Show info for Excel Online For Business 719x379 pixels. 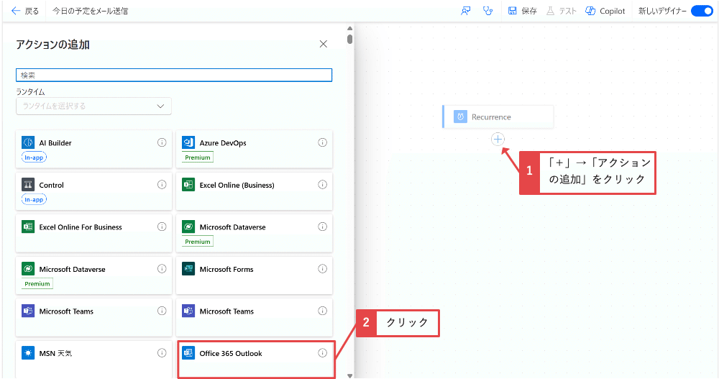[162, 227]
